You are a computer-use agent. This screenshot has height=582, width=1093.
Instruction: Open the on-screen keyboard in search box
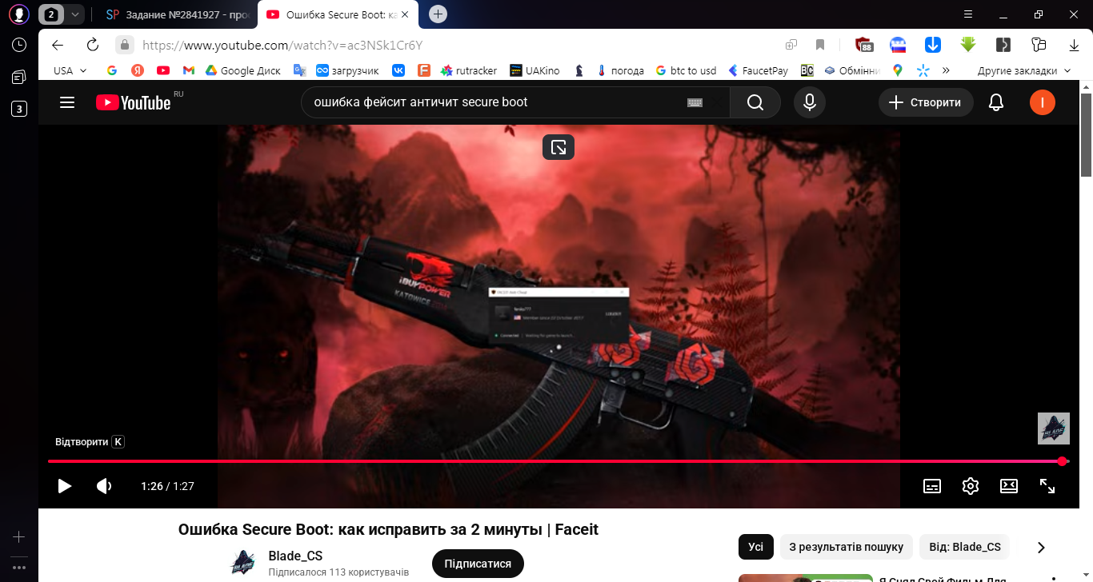(695, 102)
